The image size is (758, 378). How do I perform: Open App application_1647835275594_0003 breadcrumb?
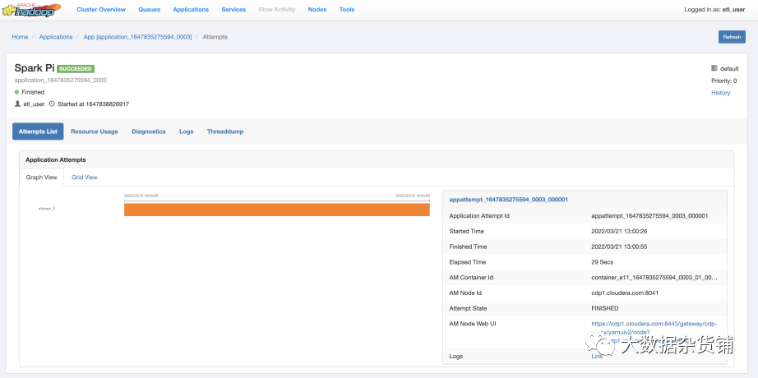click(137, 37)
